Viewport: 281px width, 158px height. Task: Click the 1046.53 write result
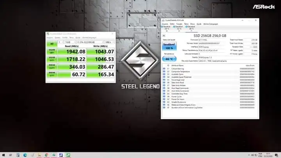101,59
